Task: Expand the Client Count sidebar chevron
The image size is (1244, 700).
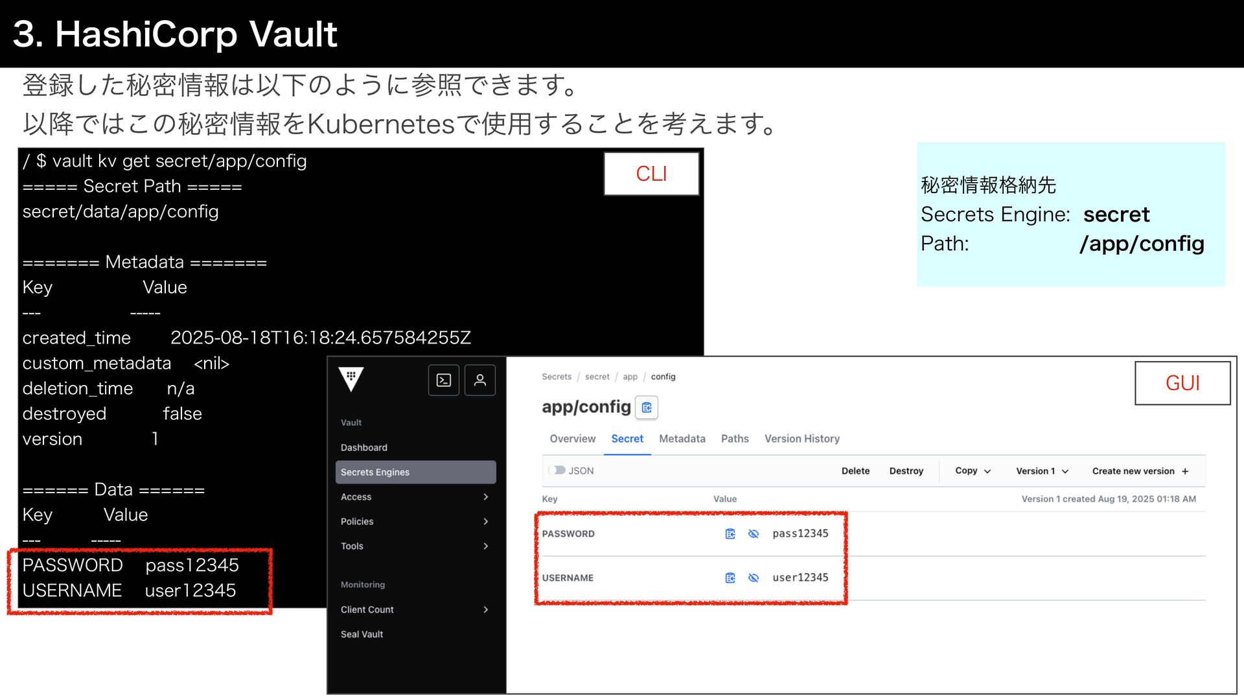Action: (x=486, y=610)
